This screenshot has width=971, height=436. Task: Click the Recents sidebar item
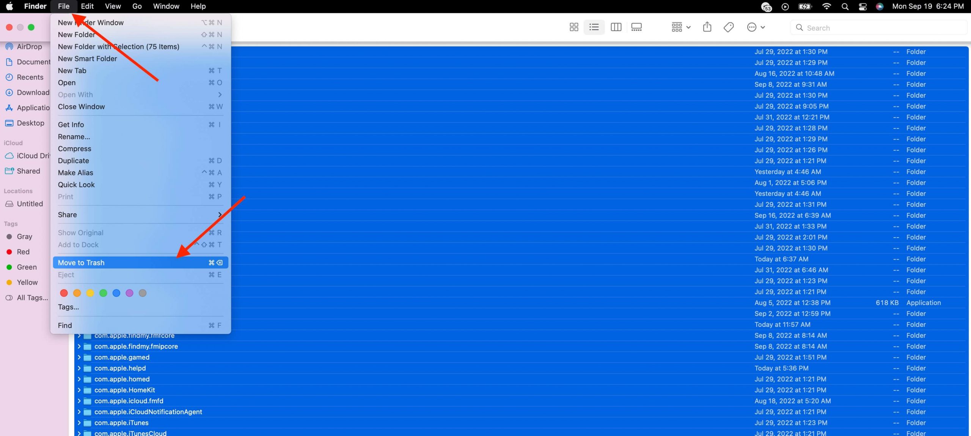[29, 76]
